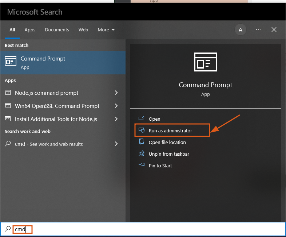Click the magnifier icon beside cmd web results
The height and width of the screenshot is (237, 286).
click(8, 144)
